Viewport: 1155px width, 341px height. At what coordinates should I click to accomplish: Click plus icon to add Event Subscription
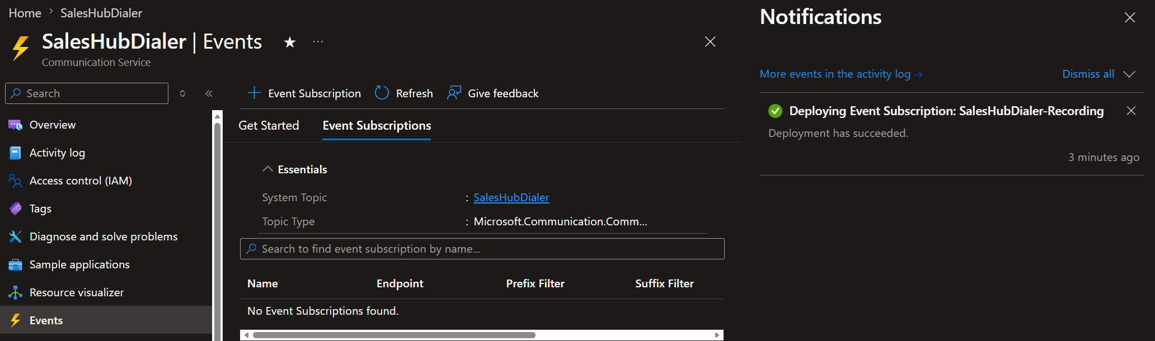click(254, 93)
